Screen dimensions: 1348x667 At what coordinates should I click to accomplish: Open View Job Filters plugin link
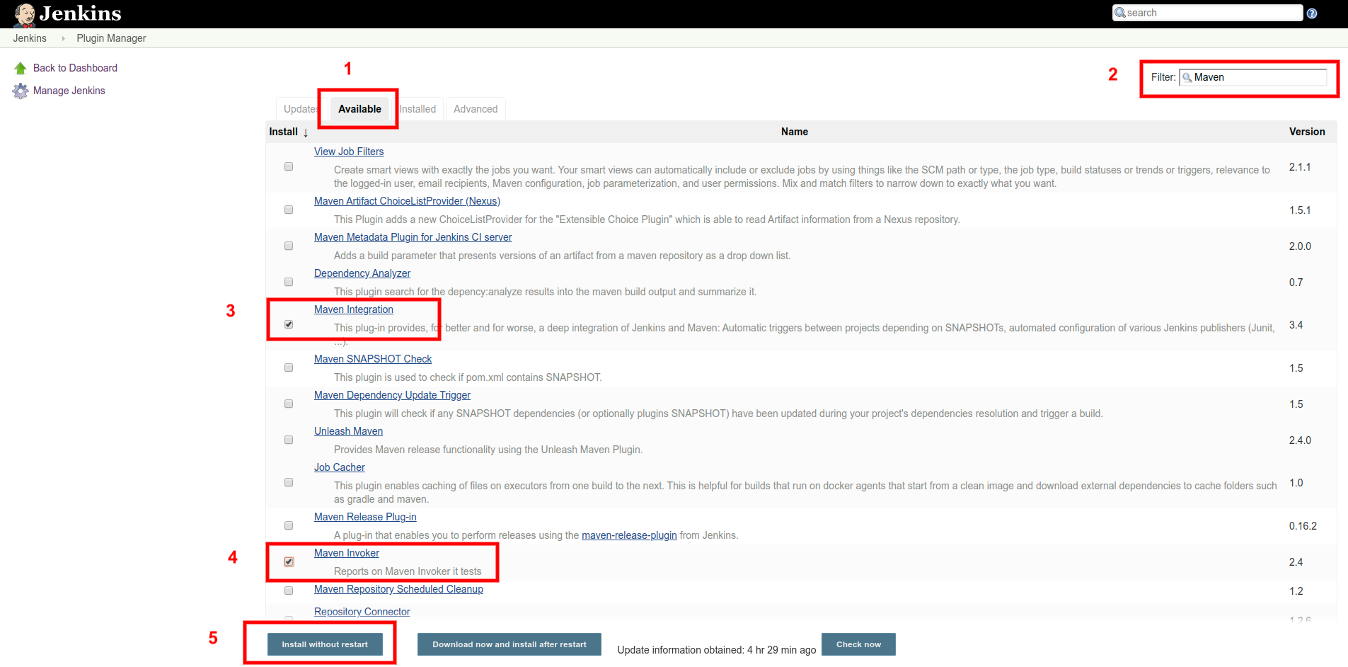click(x=349, y=152)
